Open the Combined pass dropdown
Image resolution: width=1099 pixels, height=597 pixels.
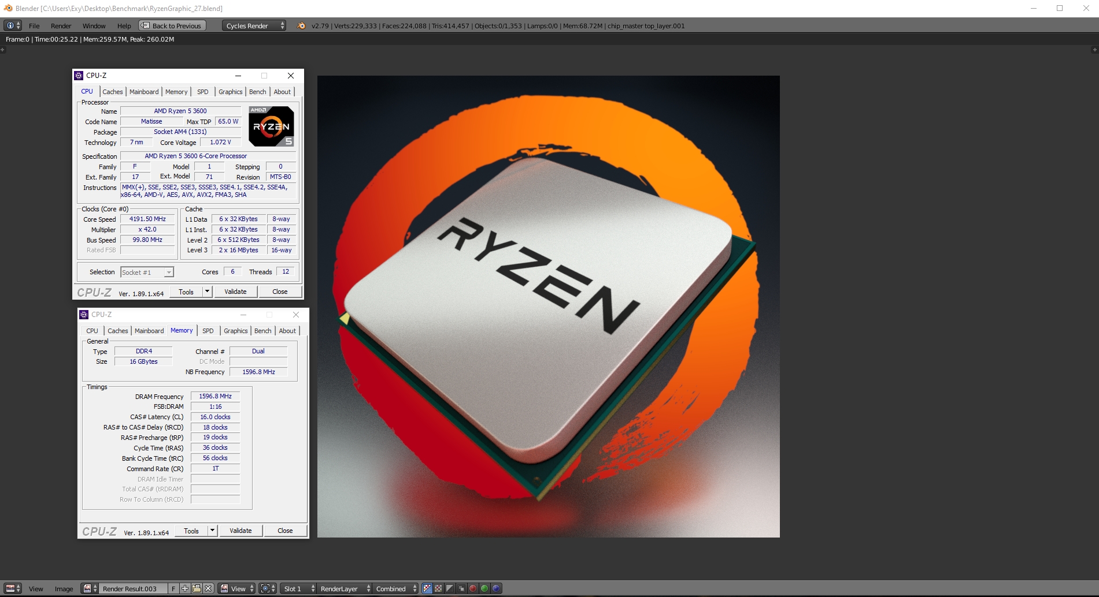point(396,588)
